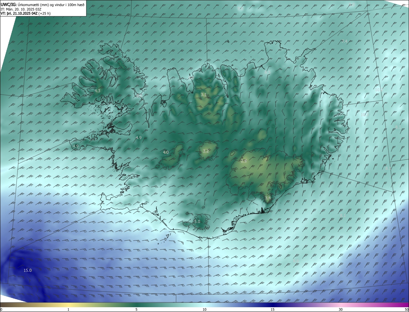This screenshot has height=312, width=409.
Task: Click the 30 tick label on the color scale
Action: pyautogui.click(x=341, y=309)
